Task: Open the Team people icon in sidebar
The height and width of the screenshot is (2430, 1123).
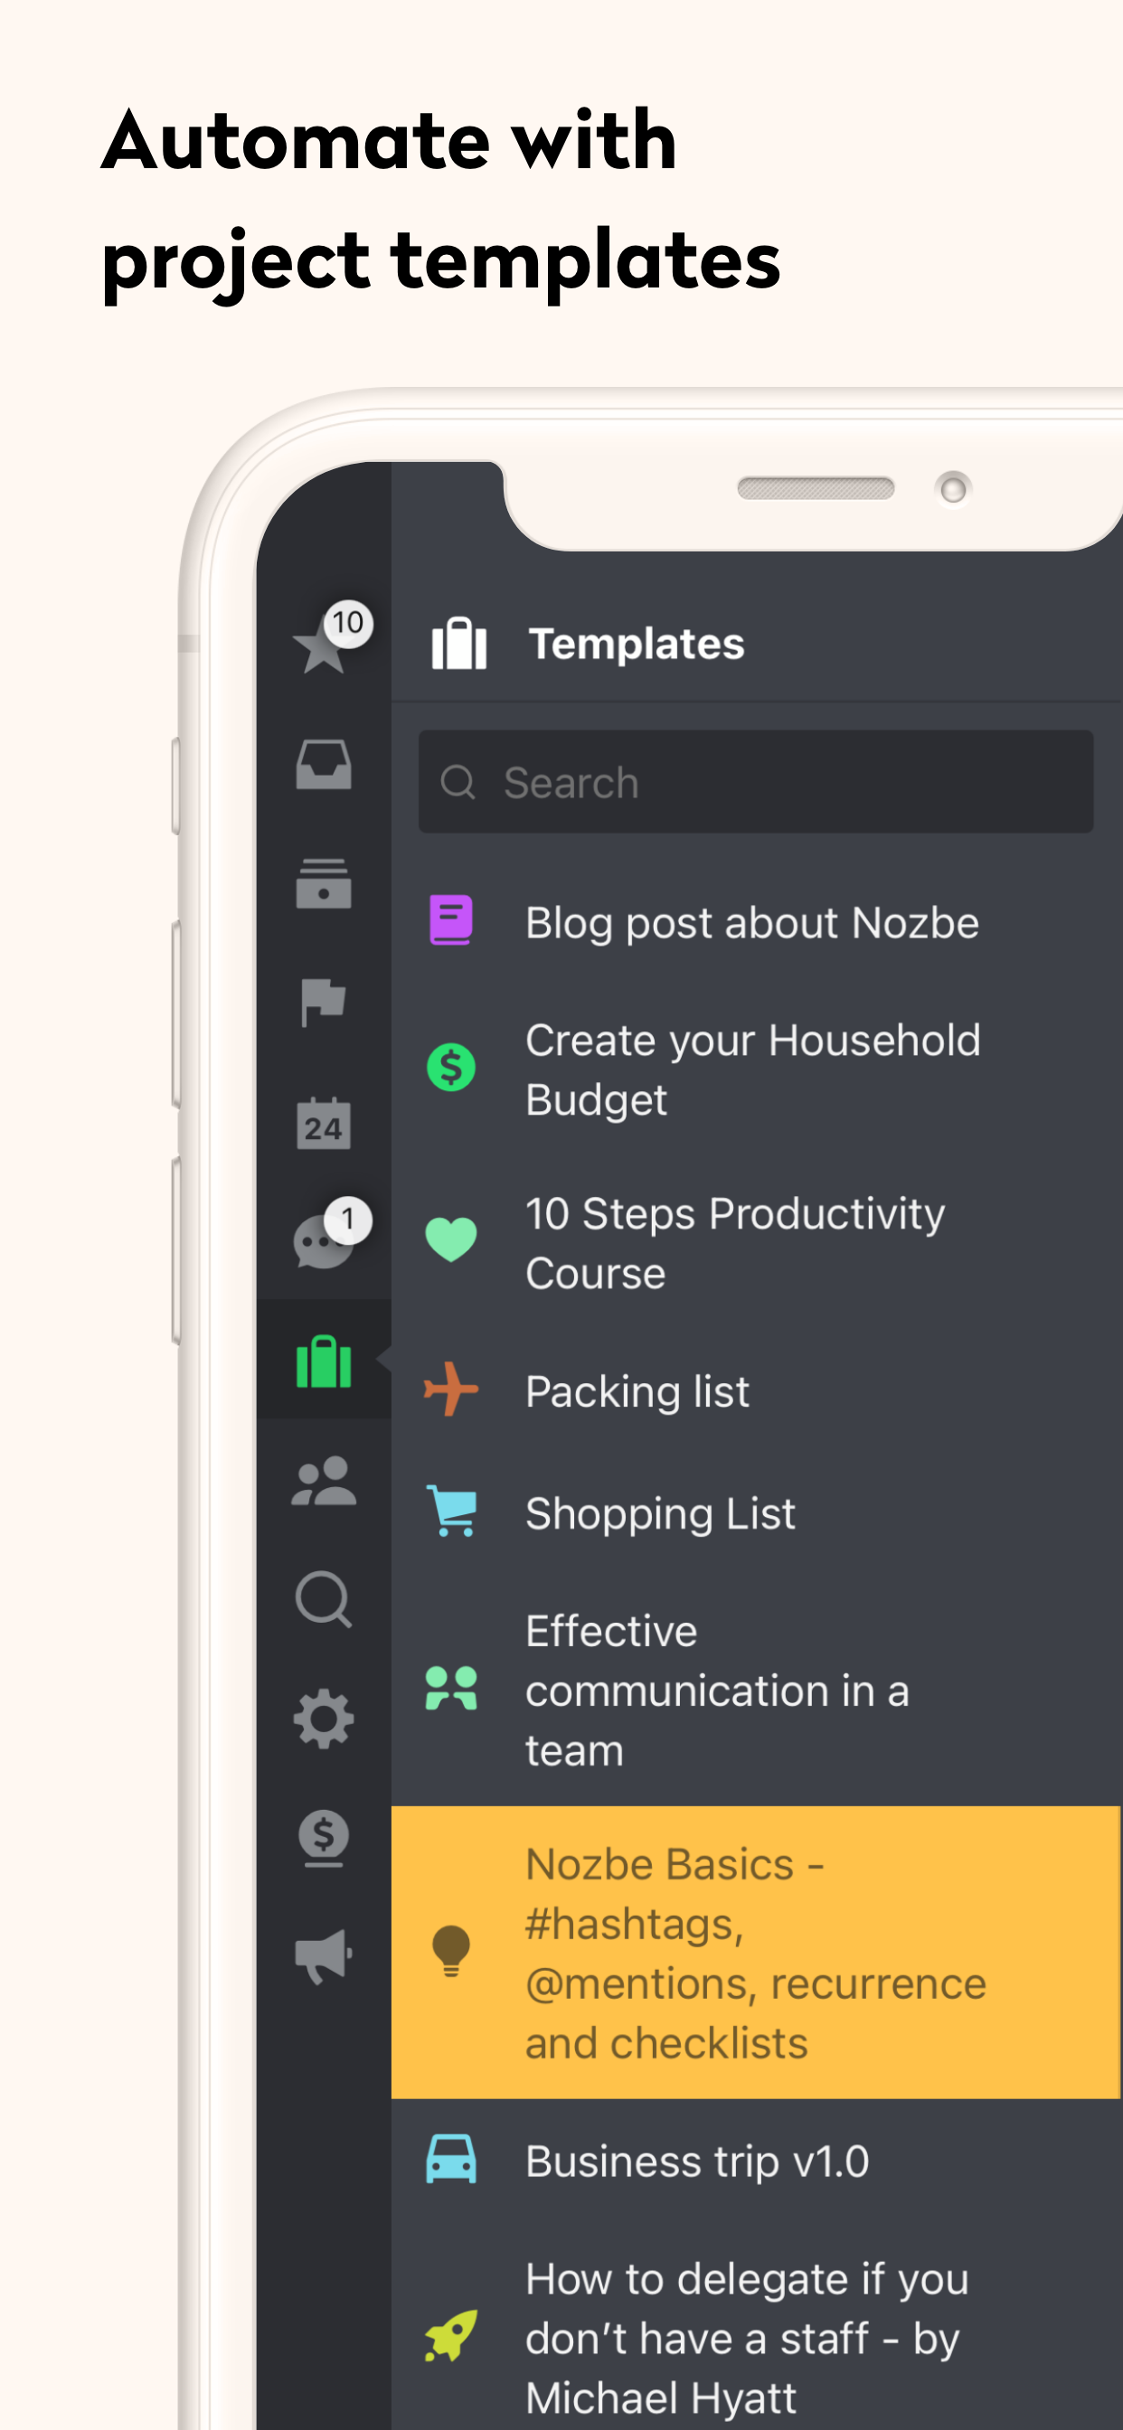Action: tap(324, 1481)
